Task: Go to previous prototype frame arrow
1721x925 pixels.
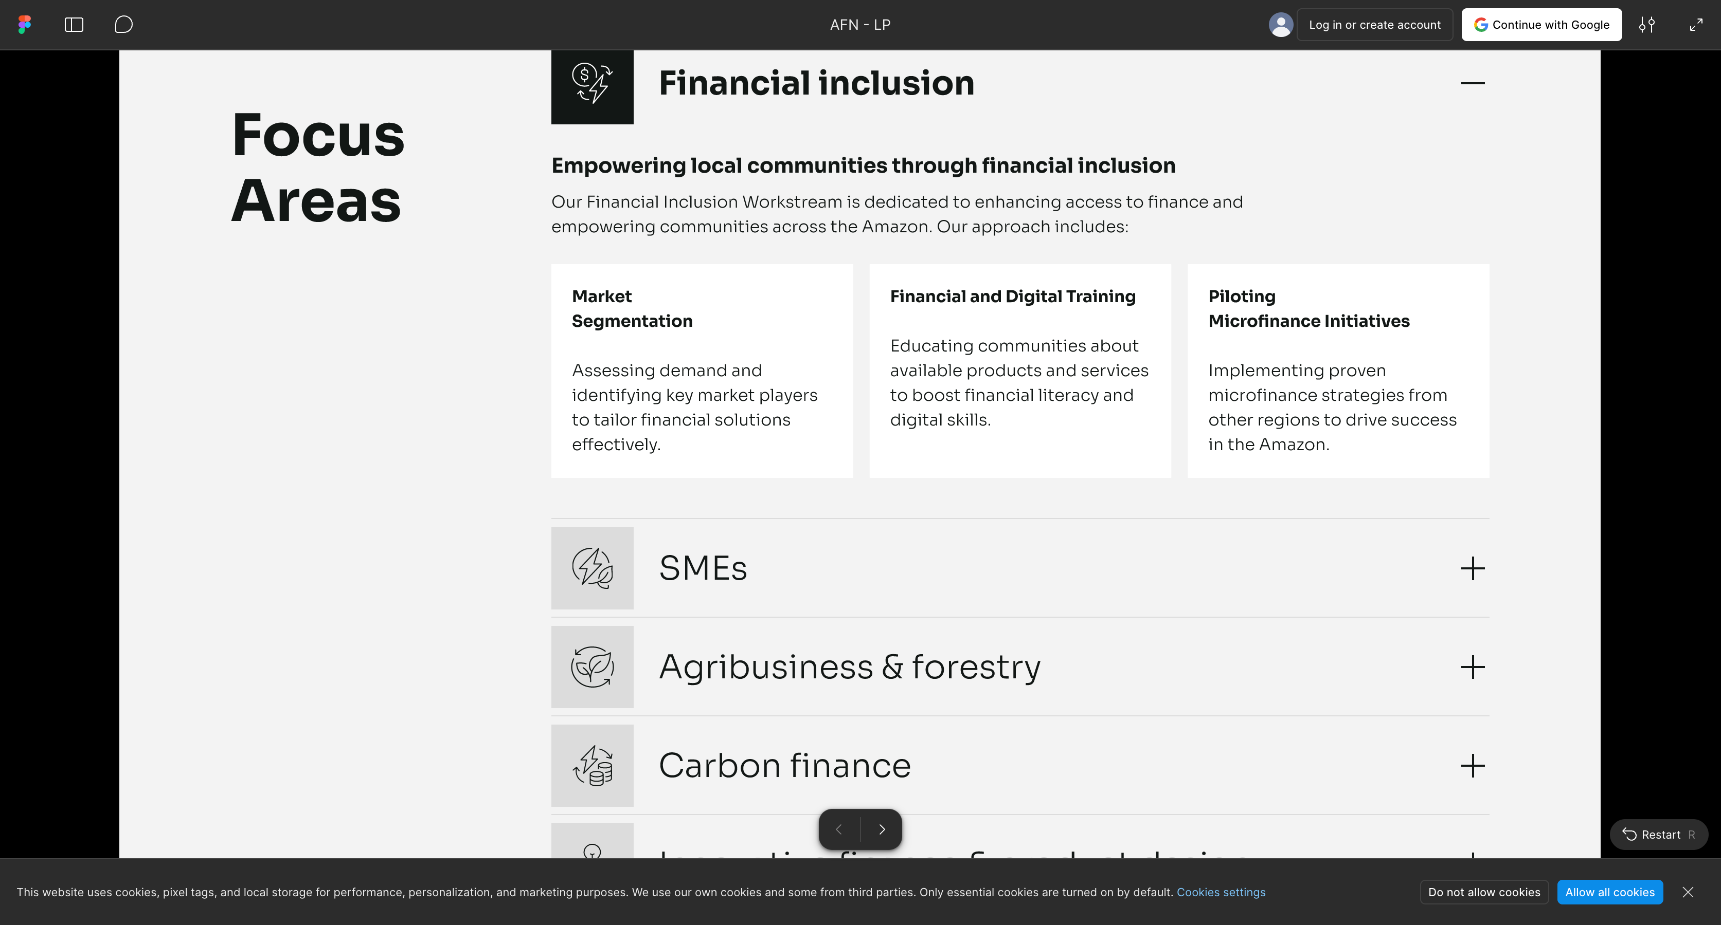Action: (839, 829)
